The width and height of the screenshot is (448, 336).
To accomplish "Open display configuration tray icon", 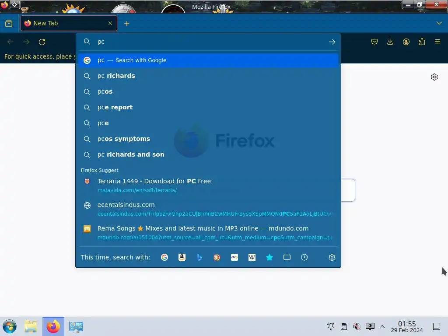I will 370,326.
